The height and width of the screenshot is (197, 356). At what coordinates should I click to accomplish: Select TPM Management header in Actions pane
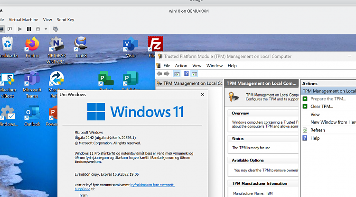click(328, 91)
